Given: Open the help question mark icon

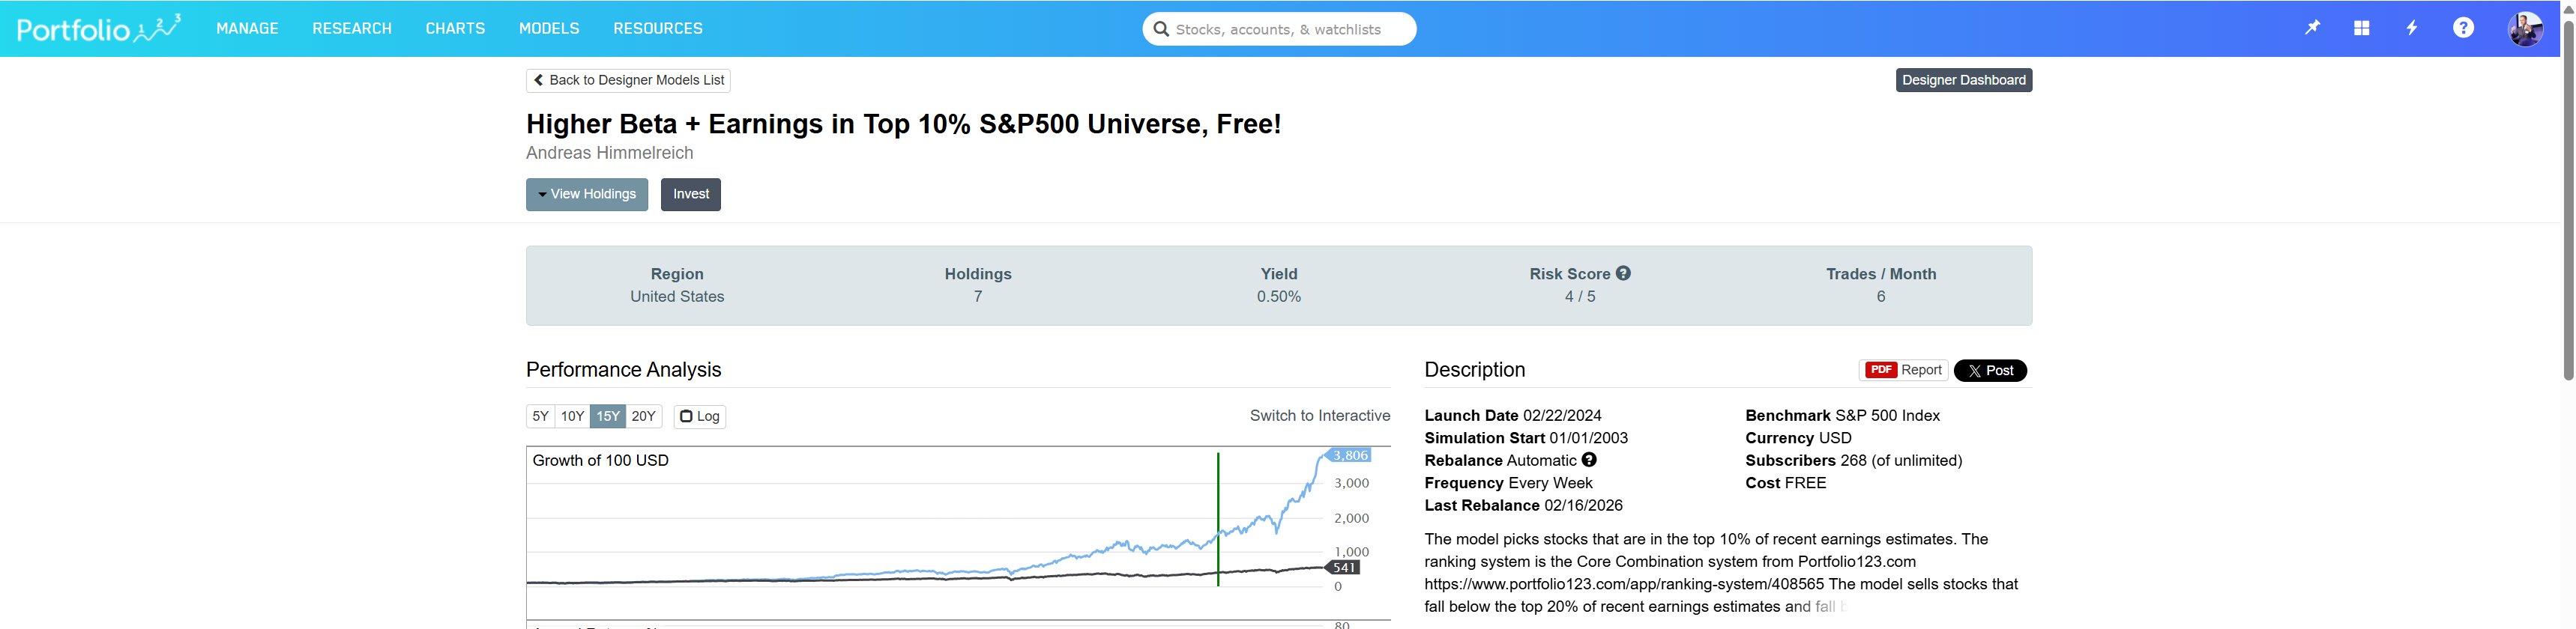Looking at the screenshot, I should click(2463, 28).
